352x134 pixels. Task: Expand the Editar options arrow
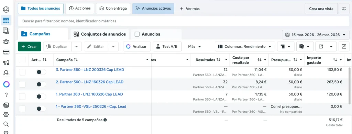(113, 46)
